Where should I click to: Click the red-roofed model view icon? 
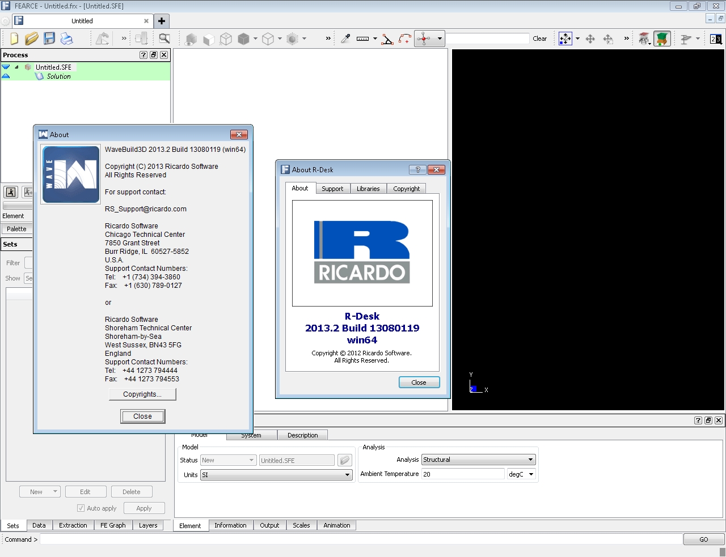point(644,39)
